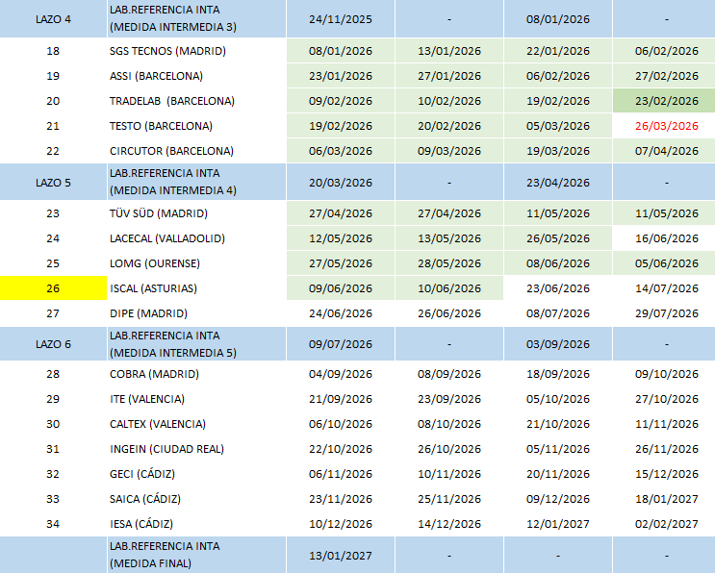Select ISCAL (ASTURIAS) cell
This screenshot has width=715, height=573.
point(196,288)
